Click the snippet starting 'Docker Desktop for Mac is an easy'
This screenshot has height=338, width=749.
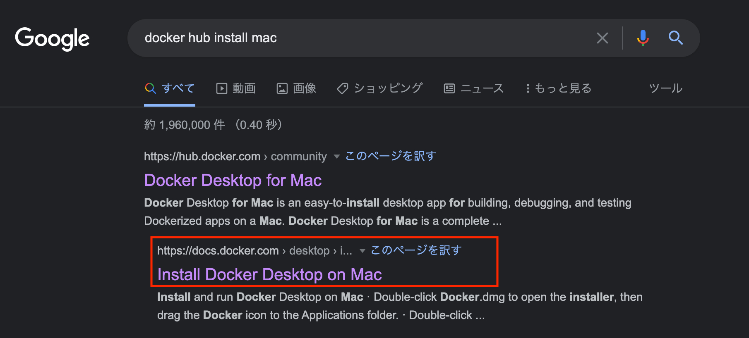click(x=388, y=212)
